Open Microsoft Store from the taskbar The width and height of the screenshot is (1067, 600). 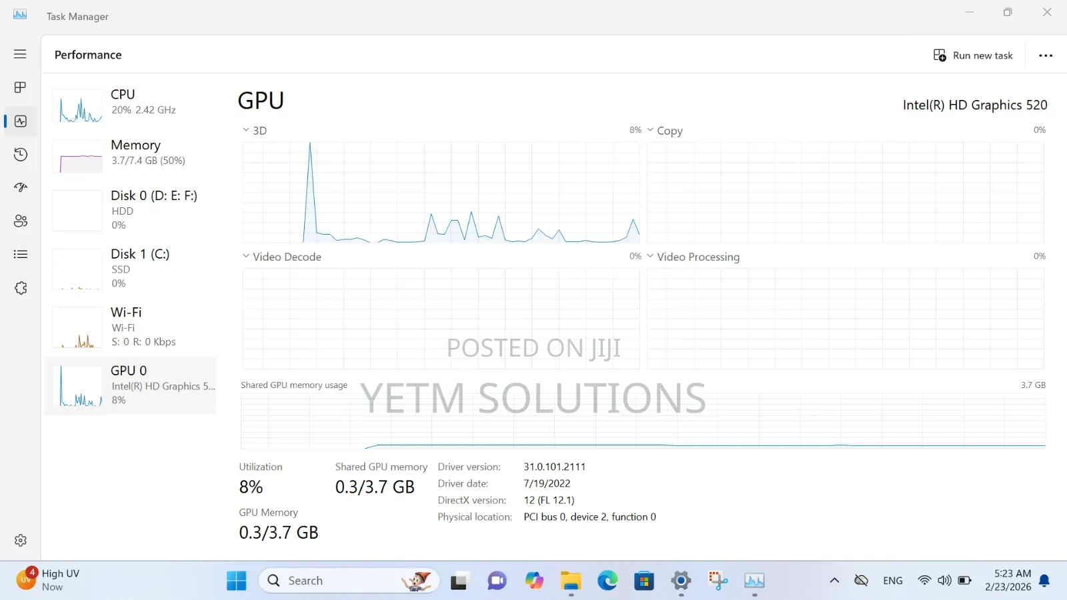coord(644,581)
